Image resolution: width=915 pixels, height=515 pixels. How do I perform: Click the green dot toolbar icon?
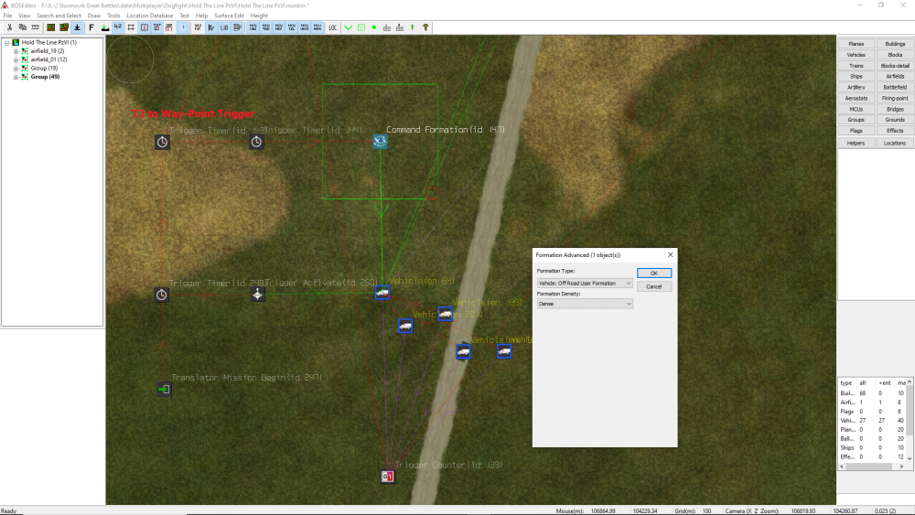(x=374, y=27)
